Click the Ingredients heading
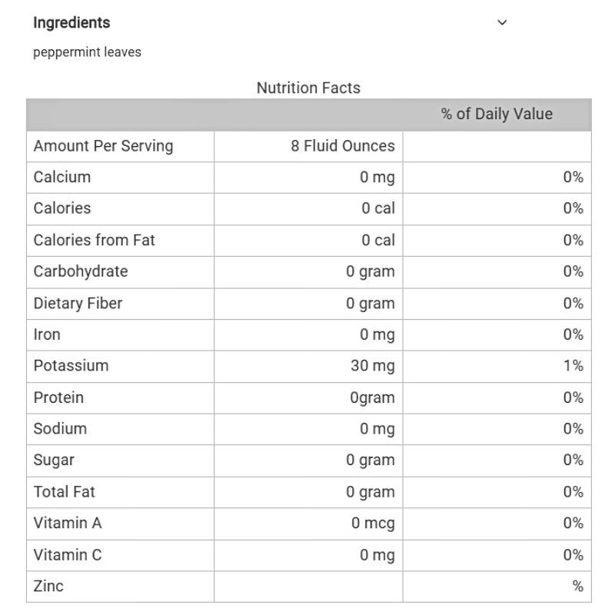Image resolution: width=615 pixels, height=615 pixels. pyautogui.click(x=71, y=23)
